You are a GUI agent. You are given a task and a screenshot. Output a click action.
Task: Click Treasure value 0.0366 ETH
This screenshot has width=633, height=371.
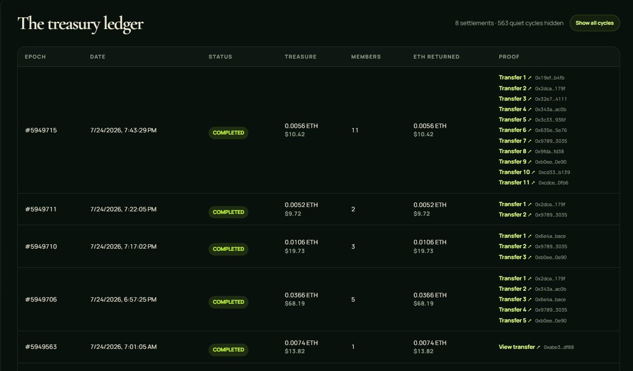click(x=301, y=295)
